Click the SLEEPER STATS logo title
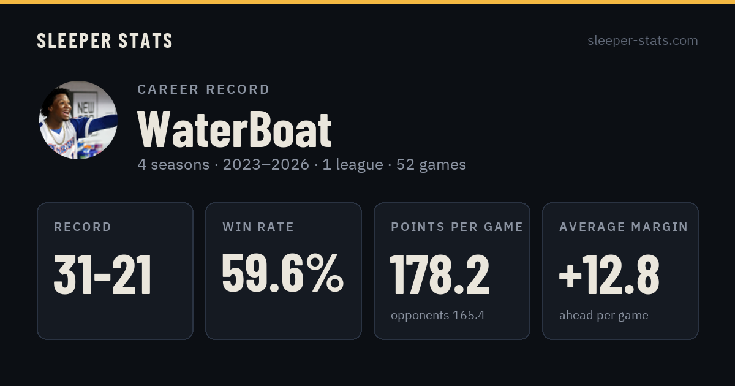The image size is (735, 386). [105, 40]
